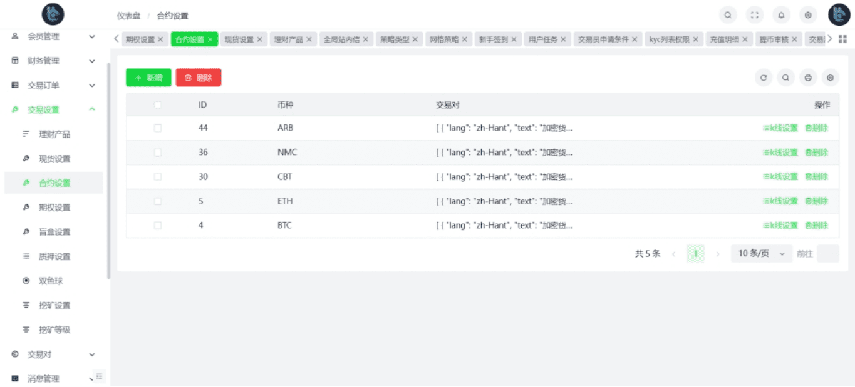
Task: Expand the 财务管理 sidebar menu
Action: 53,61
